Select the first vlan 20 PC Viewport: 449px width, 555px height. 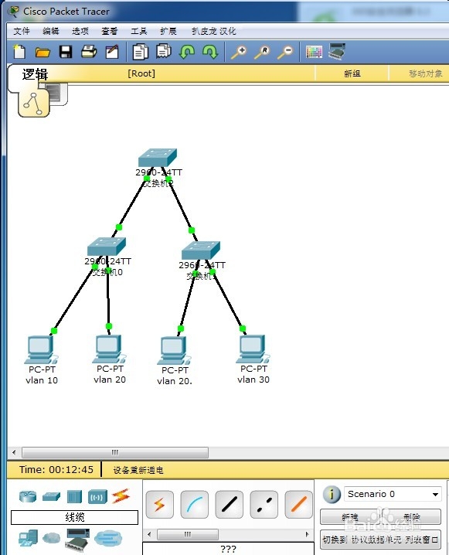109,349
